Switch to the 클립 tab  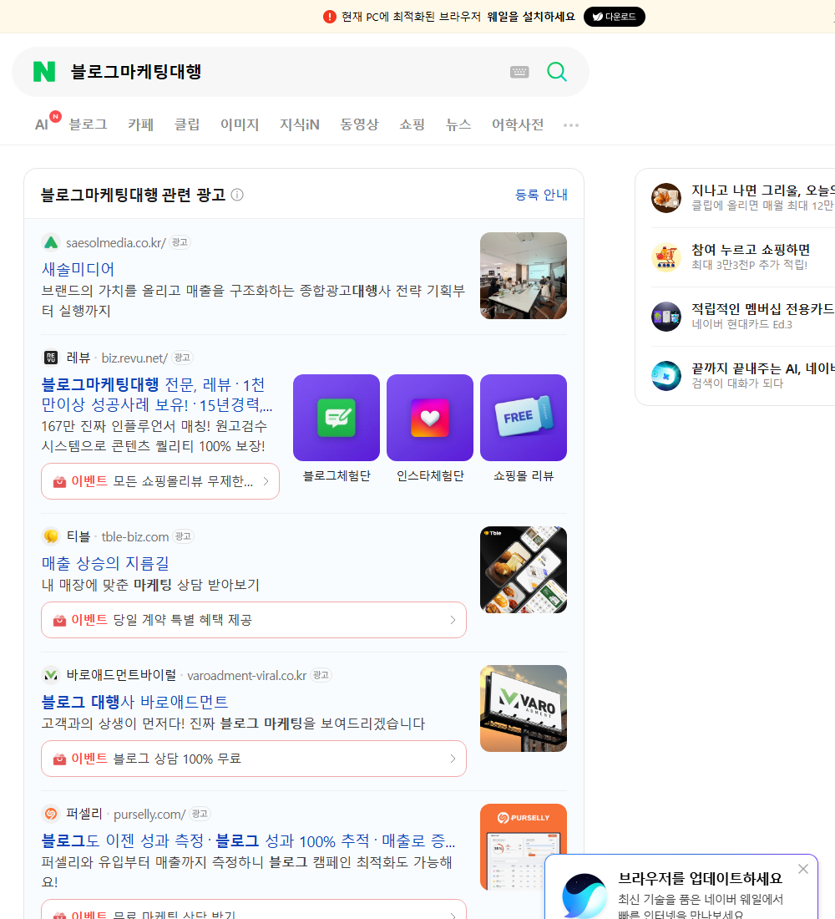187,124
